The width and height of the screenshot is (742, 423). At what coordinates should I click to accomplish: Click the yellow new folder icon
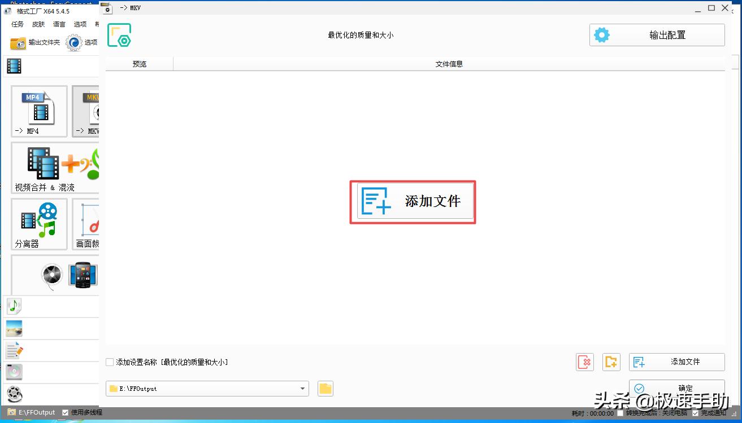611,362
